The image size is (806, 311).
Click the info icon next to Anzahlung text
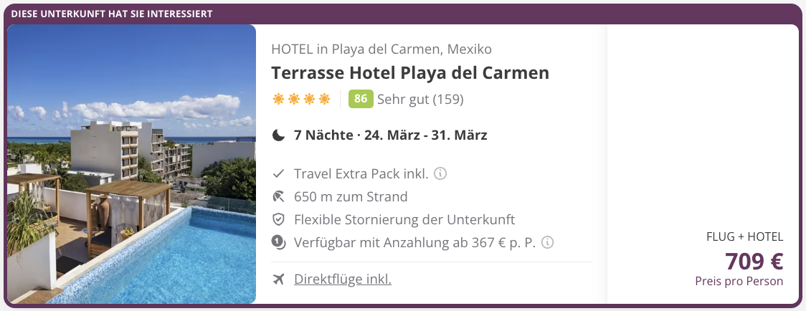coord(547,242)
